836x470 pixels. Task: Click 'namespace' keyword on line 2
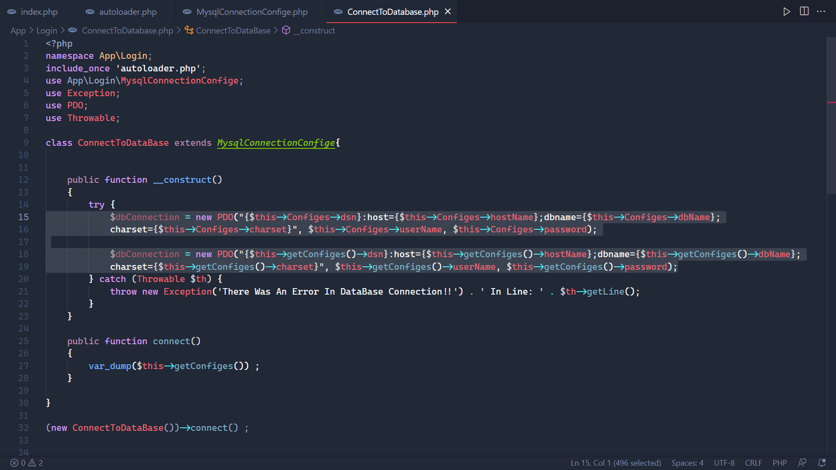(70, 56)
